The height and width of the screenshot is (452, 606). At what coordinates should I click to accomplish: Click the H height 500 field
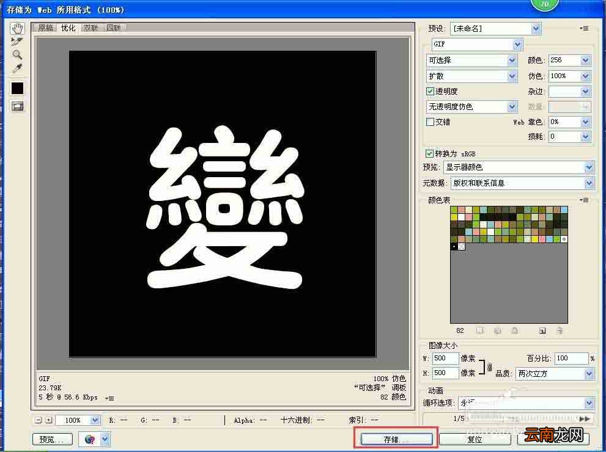(x=445, y=373)
